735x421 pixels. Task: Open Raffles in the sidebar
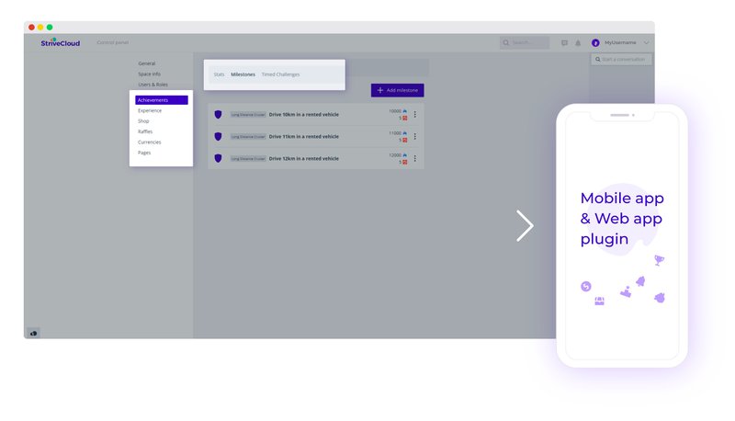pyautogui.click(x=145, y=131)
